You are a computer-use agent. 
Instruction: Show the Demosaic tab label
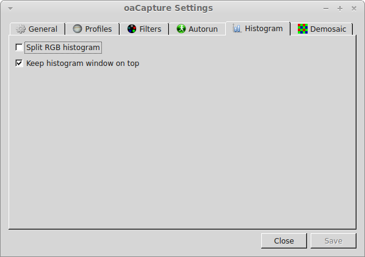[x=328, y=29]
